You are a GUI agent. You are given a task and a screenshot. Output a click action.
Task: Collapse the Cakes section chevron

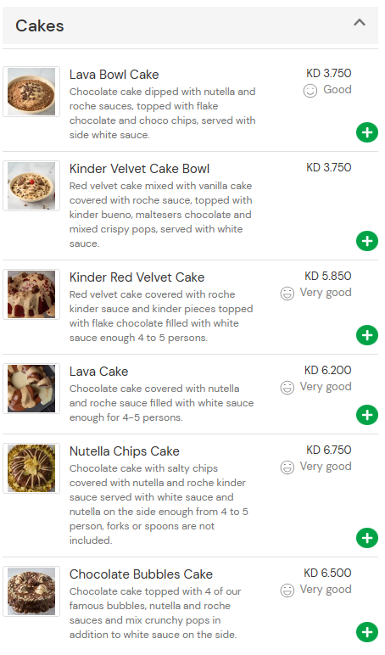click(360, 23)
